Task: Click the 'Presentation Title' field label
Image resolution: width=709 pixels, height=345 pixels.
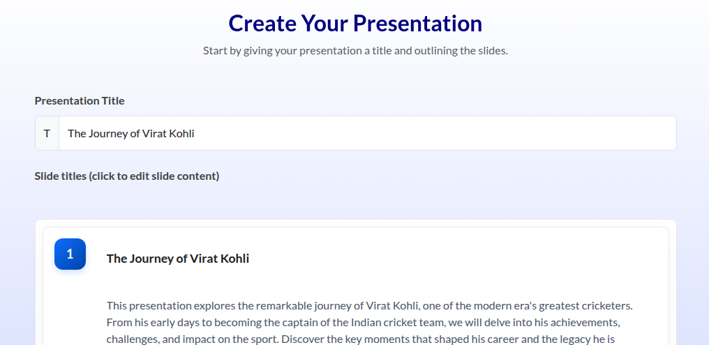Action: [80, 100]
